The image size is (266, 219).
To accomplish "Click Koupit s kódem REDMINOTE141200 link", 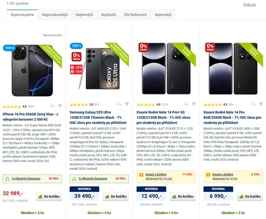I will pos(156,175).
